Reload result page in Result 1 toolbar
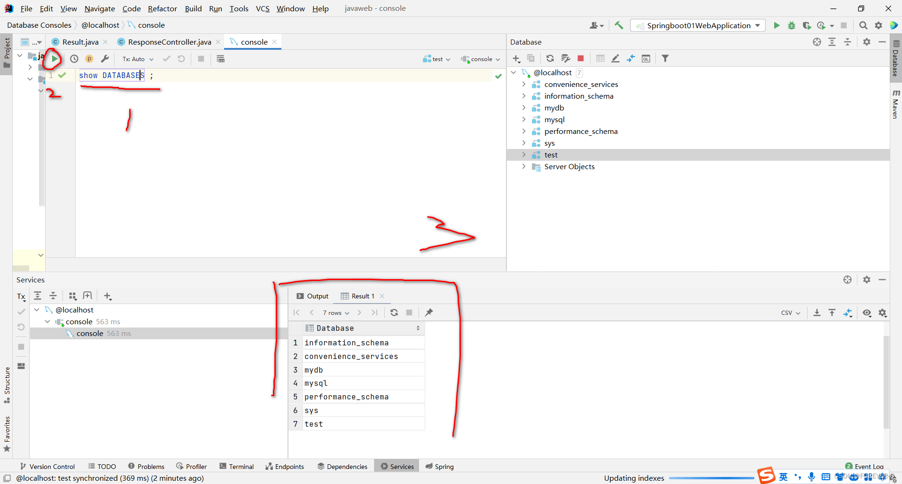Screen dimensions: 902x484 (394, 312)
